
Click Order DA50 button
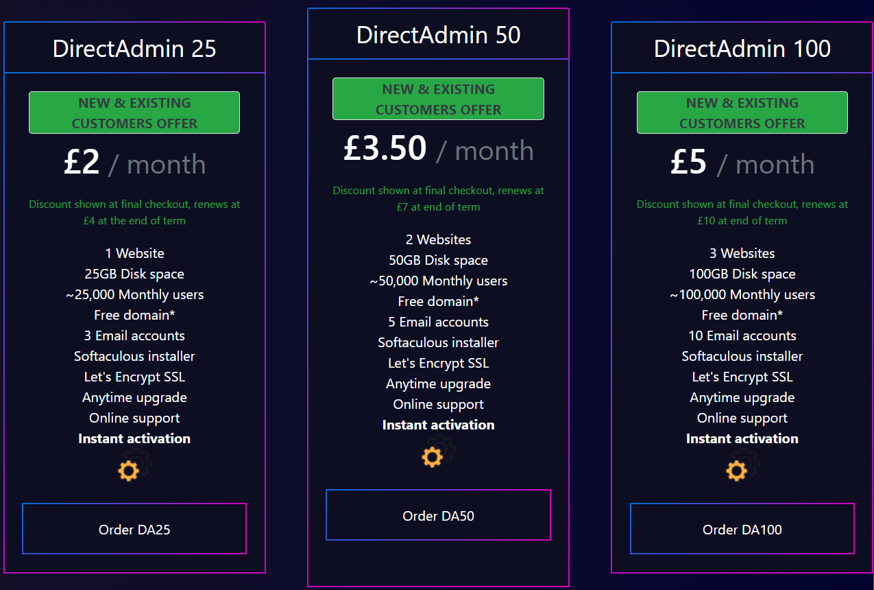pos(438,515)
